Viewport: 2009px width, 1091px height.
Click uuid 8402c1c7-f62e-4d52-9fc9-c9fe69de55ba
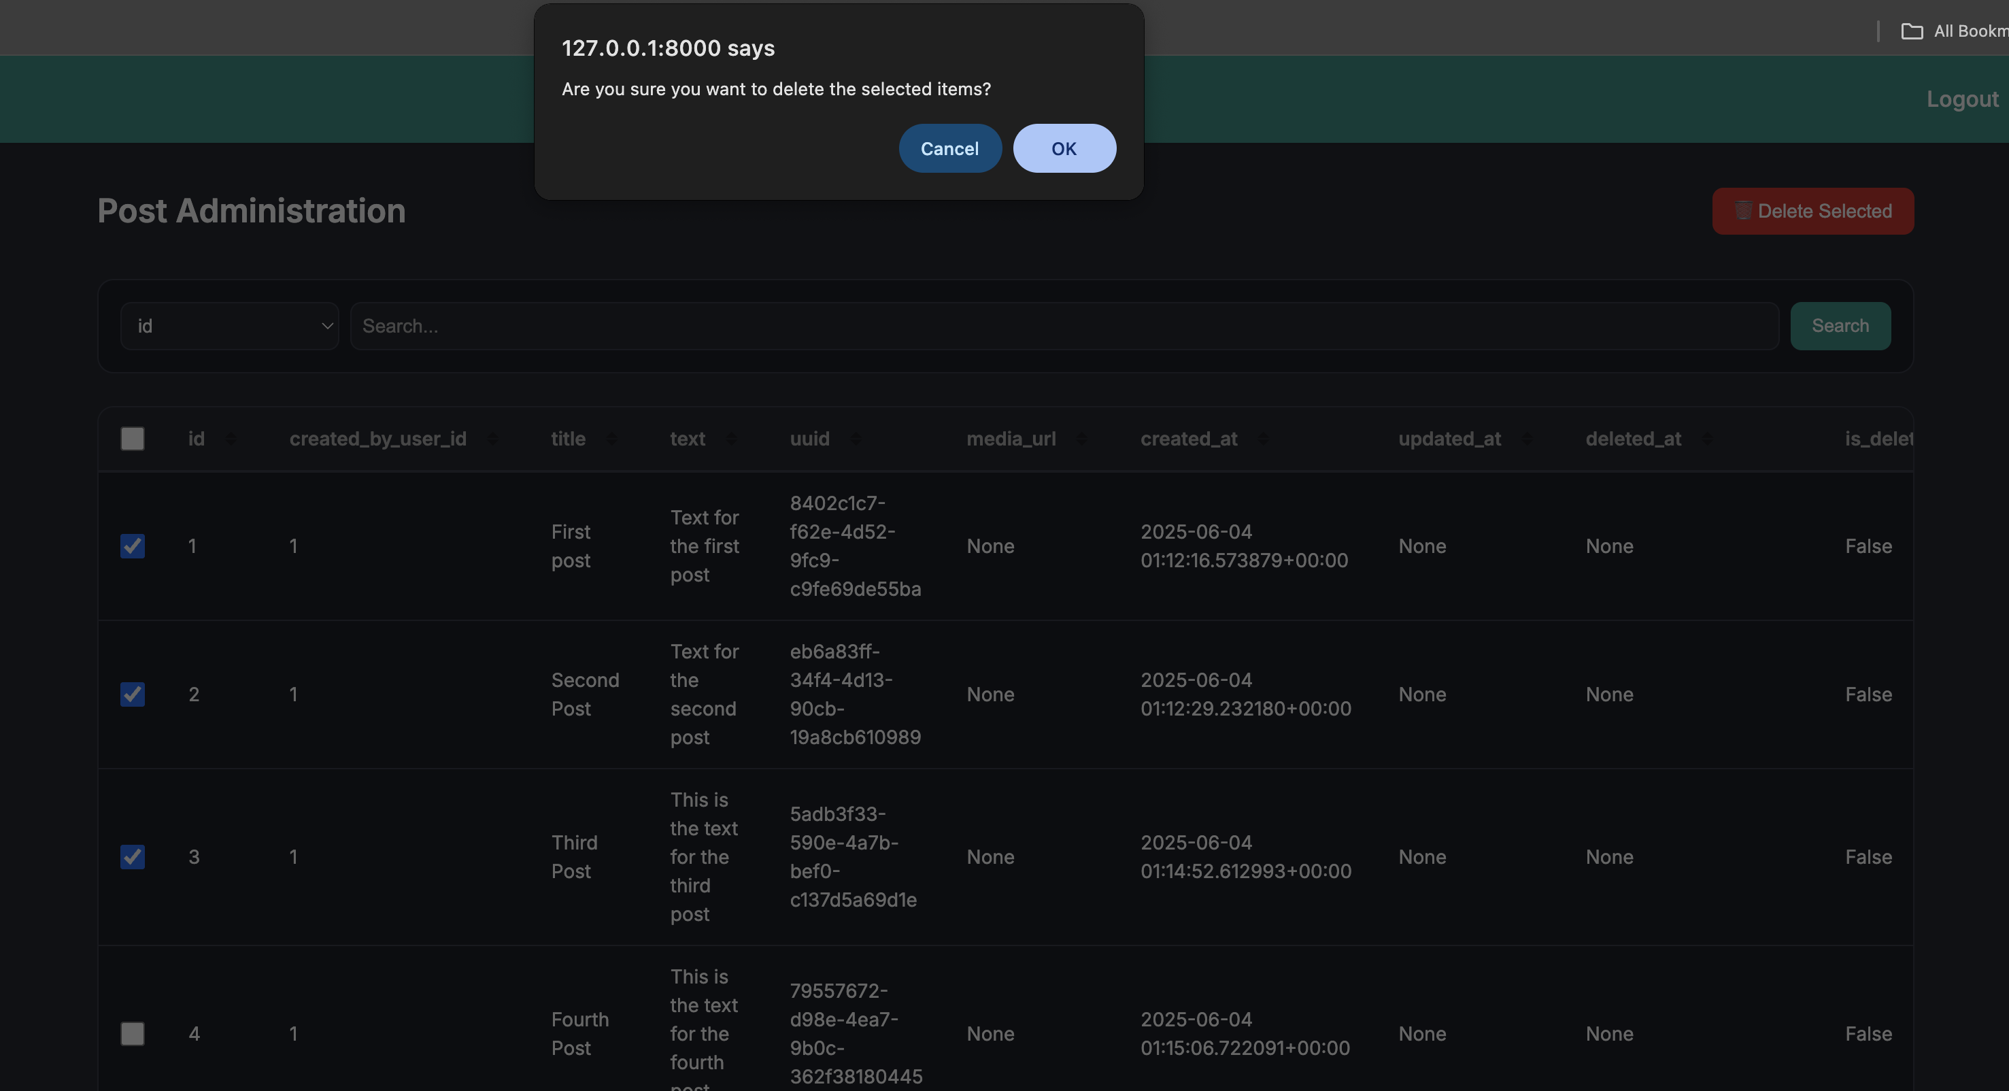point(856,546)
